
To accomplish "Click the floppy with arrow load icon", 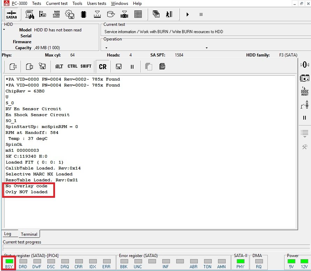I will point(42,66).
